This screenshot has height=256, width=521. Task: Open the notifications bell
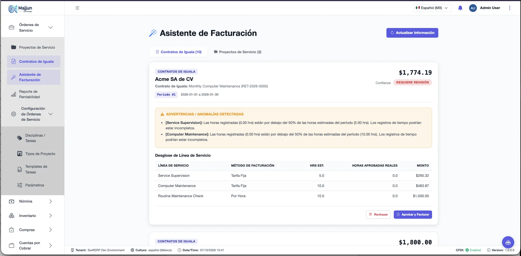click(x=460, y=8)
